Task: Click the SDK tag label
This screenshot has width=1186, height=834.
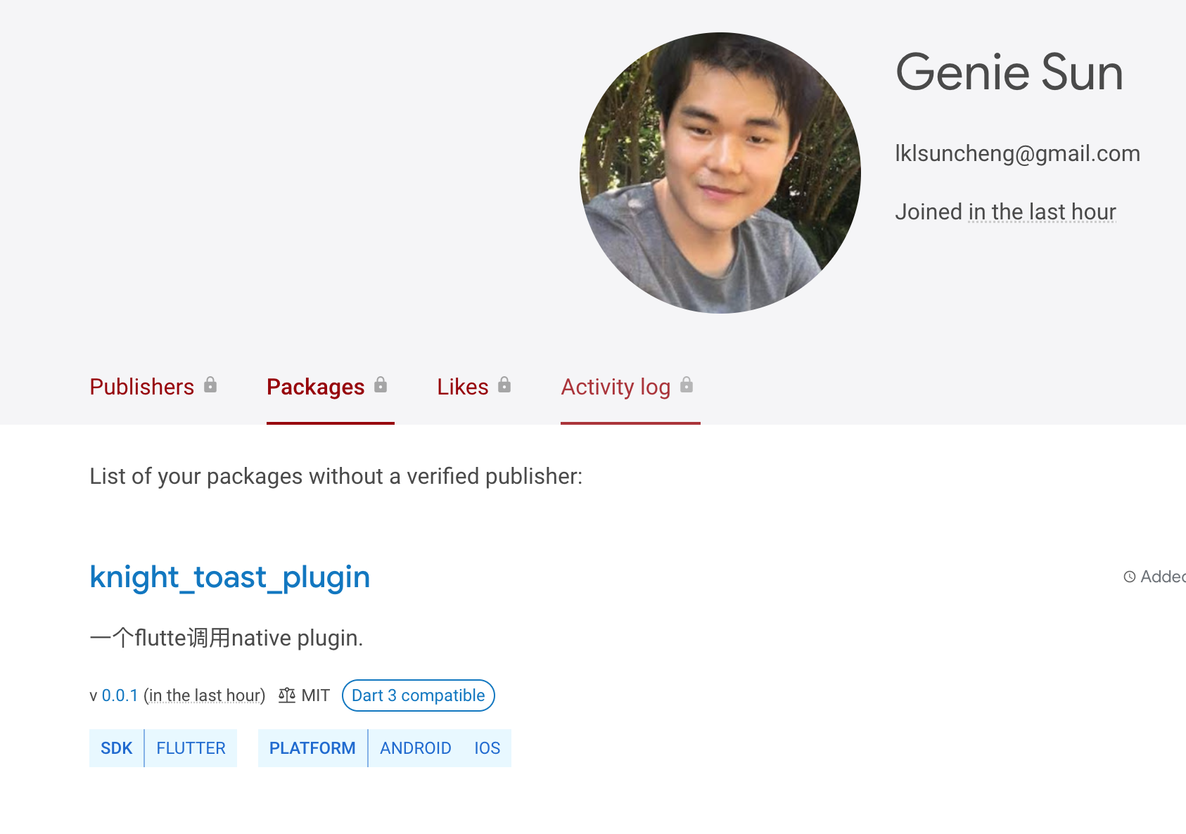Action: click(x=117, y=748)
